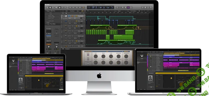Start playback with the Play button
This screenshot has width=209, height=96.
pyautogui.click(x=80, y=8)
